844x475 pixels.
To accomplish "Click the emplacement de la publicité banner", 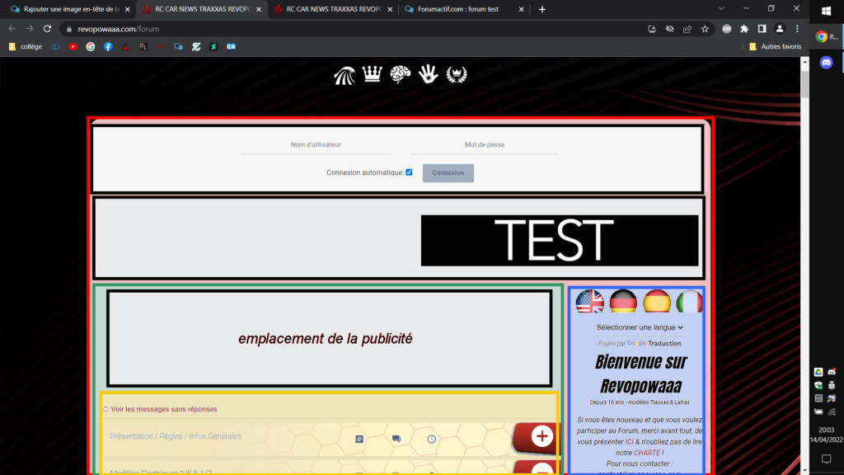I will (330, 339).
